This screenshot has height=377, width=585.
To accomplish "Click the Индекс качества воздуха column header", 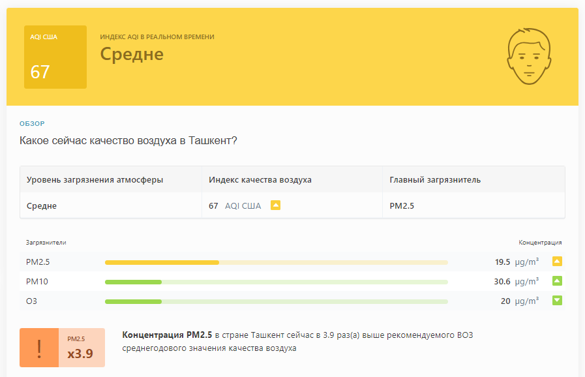I will click(260, 179).
